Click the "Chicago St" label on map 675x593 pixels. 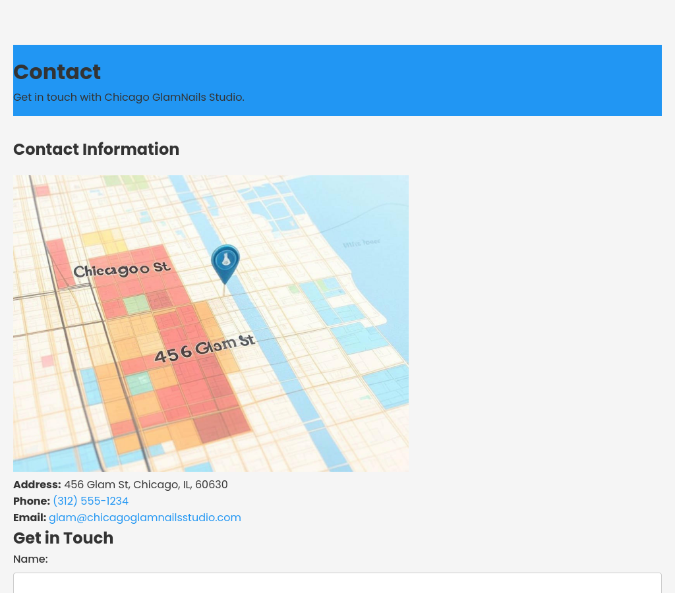(122, 269)
